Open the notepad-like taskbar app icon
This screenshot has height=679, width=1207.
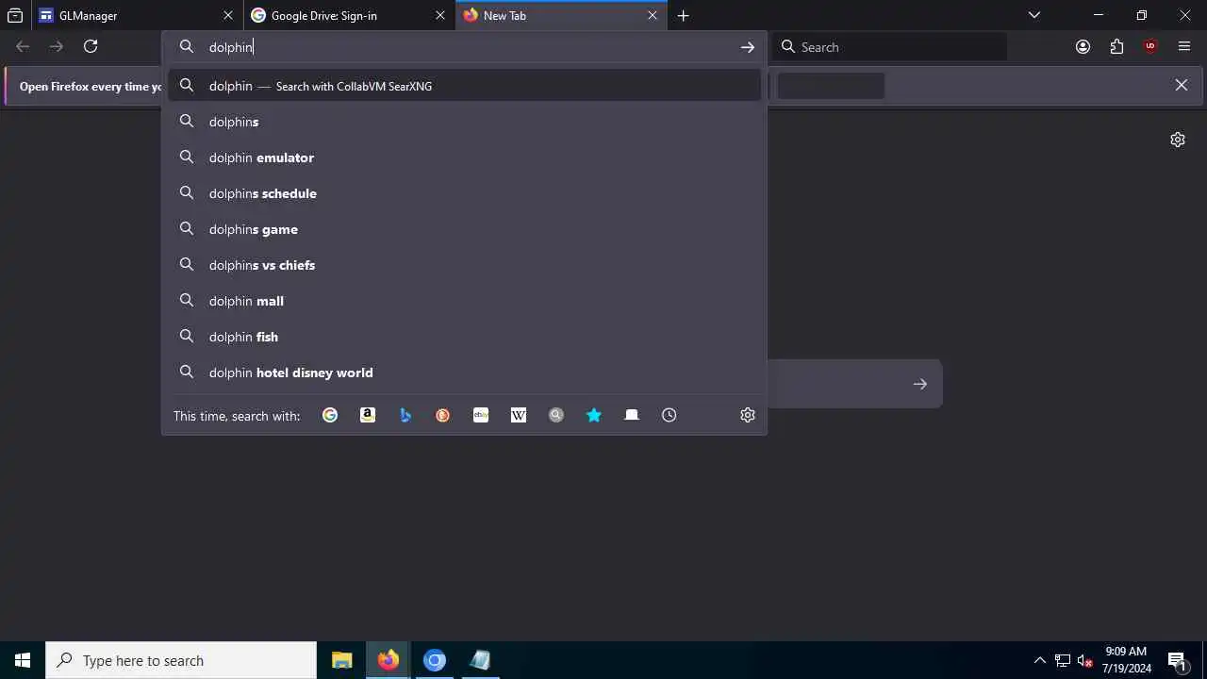click(481, 660)
